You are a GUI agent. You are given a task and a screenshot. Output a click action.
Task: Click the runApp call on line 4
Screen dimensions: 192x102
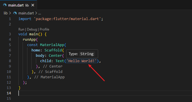(29, 39)
